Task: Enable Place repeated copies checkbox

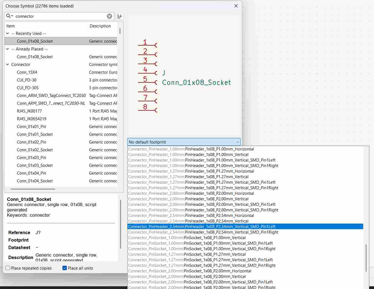Action: tap(8, 268)
